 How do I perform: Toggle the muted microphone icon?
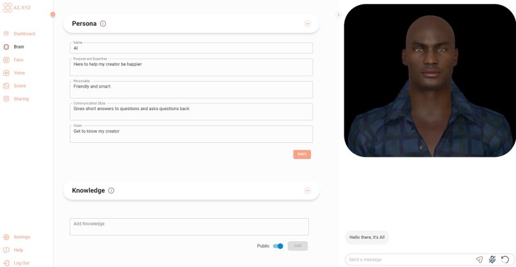click(x=492, y=259)
